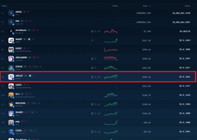Select the BUILDOG token name
This screenshot has width=197, height=140.
pos(20,103)
